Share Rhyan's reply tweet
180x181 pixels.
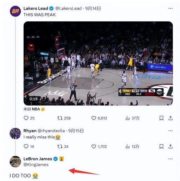(x=171, y=146)
